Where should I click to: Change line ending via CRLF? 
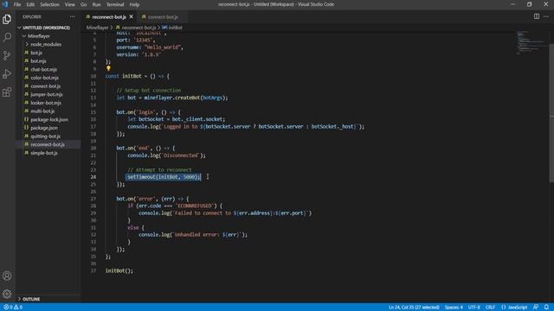tap(491, 308)
